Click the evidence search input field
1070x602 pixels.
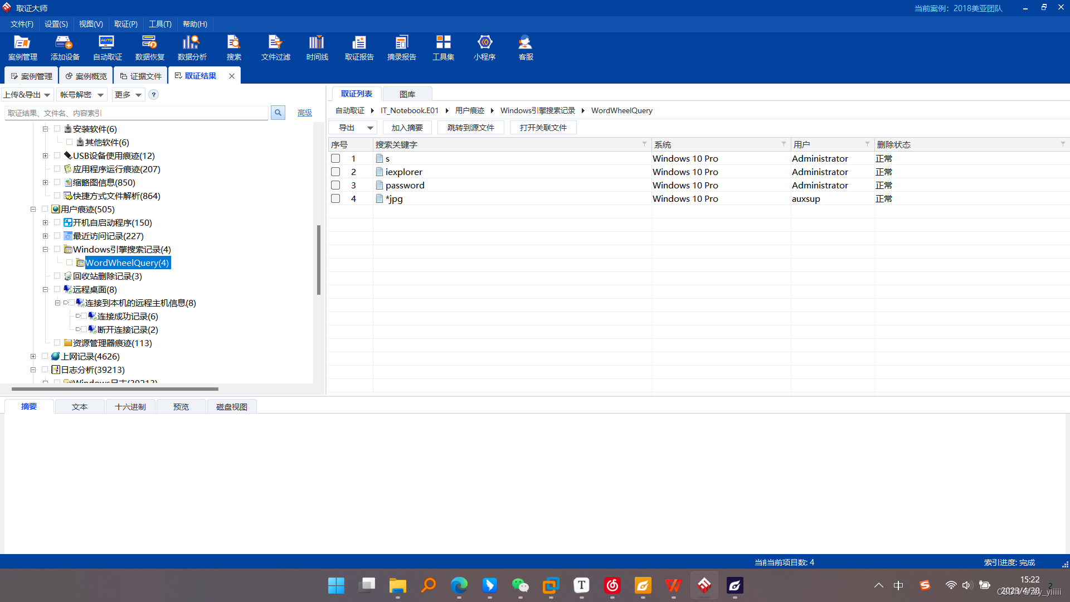(x=137, y=113)
